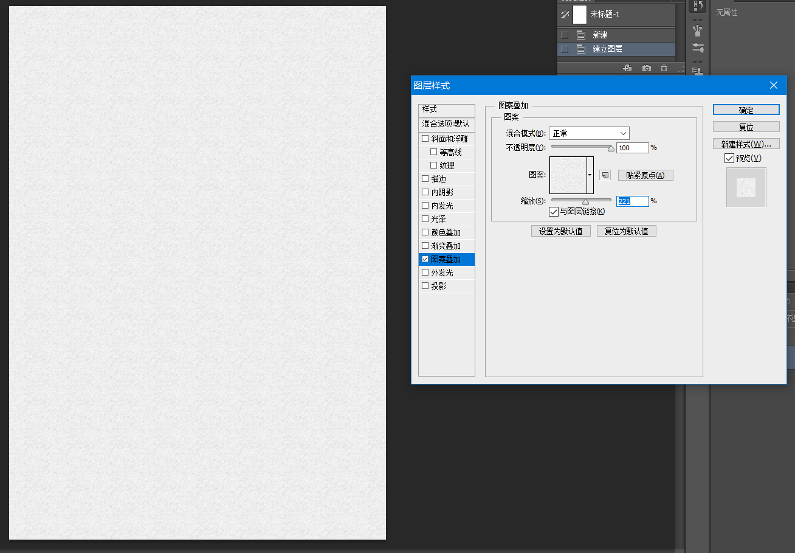Click the 不透明度 slider handle

click(611, 148)
